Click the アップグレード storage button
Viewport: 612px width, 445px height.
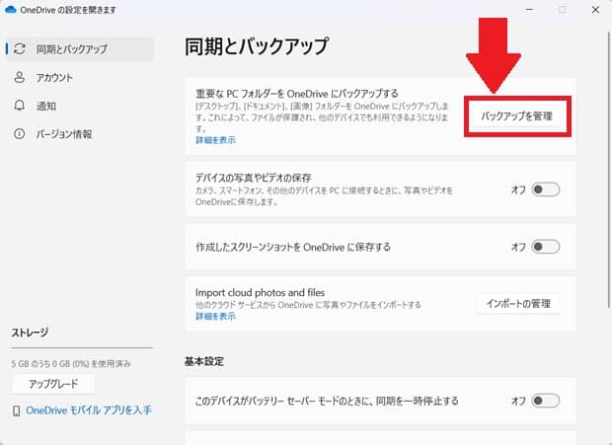pyautogui.click(x=53, y=384)
